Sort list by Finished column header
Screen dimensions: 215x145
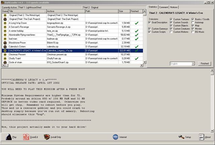click(136, 11)
